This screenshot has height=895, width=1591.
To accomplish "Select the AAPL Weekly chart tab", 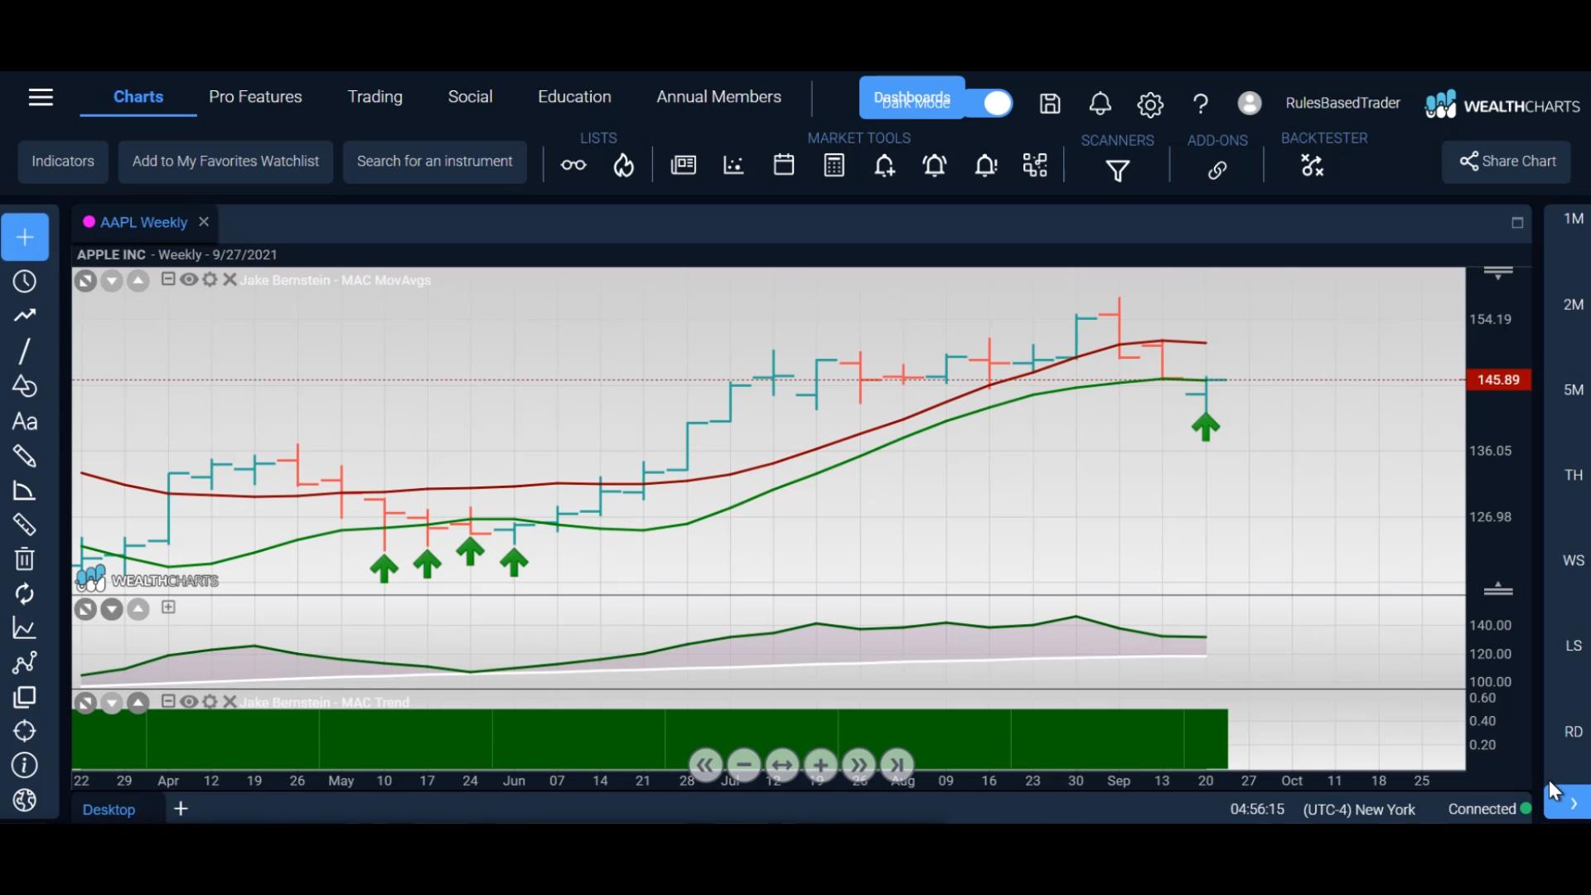I will pos(143,222).
